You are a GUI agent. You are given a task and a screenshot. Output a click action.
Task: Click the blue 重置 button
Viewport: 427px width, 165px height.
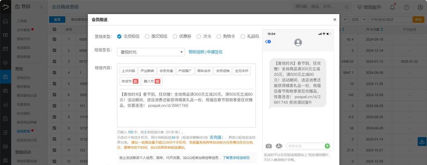[57, 19]
